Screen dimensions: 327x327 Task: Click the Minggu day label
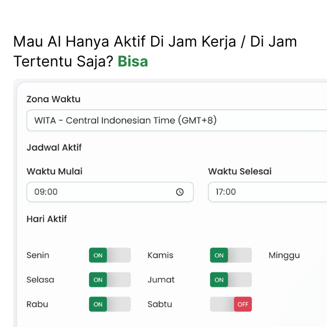284,255
